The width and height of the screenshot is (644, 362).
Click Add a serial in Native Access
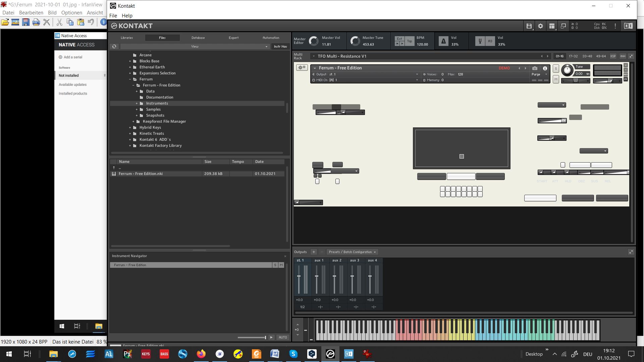pyautogui.click(x=70, y=57)
